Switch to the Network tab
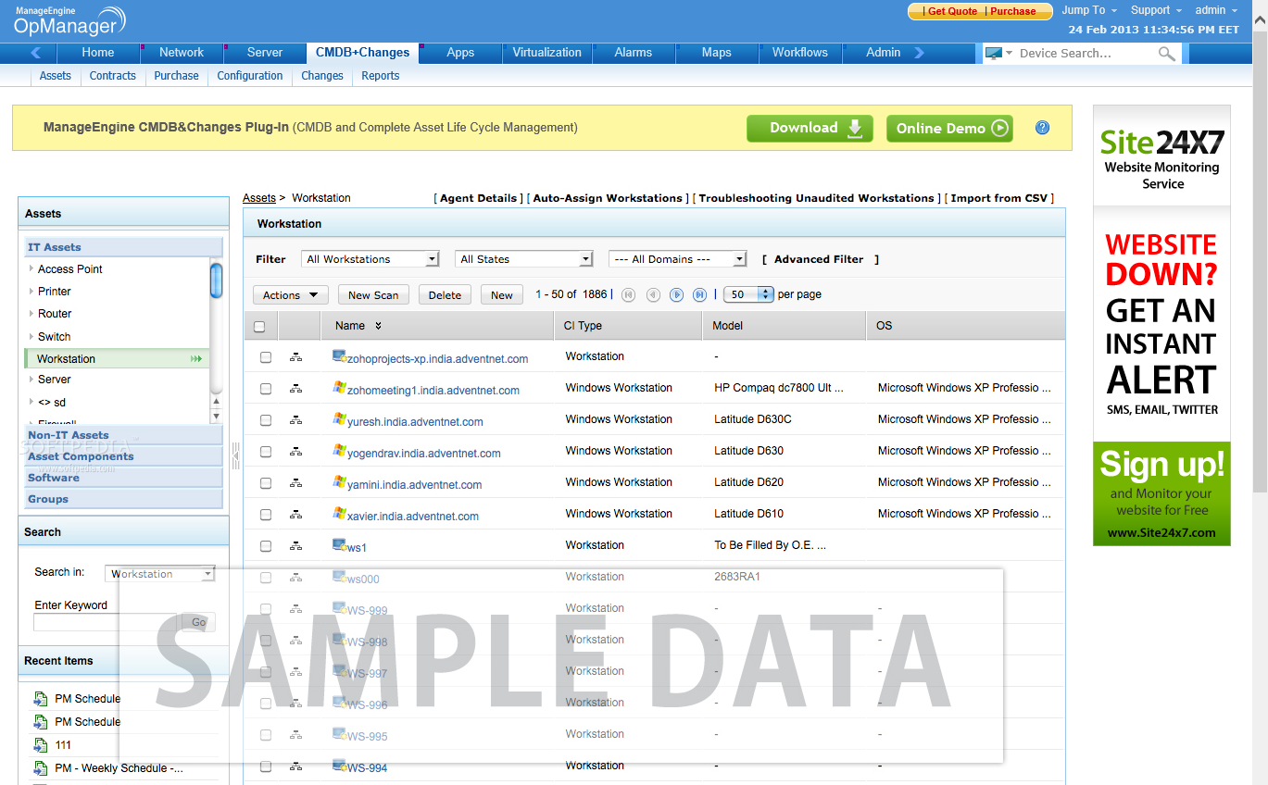1268x785 pixels. coord(182,53)
